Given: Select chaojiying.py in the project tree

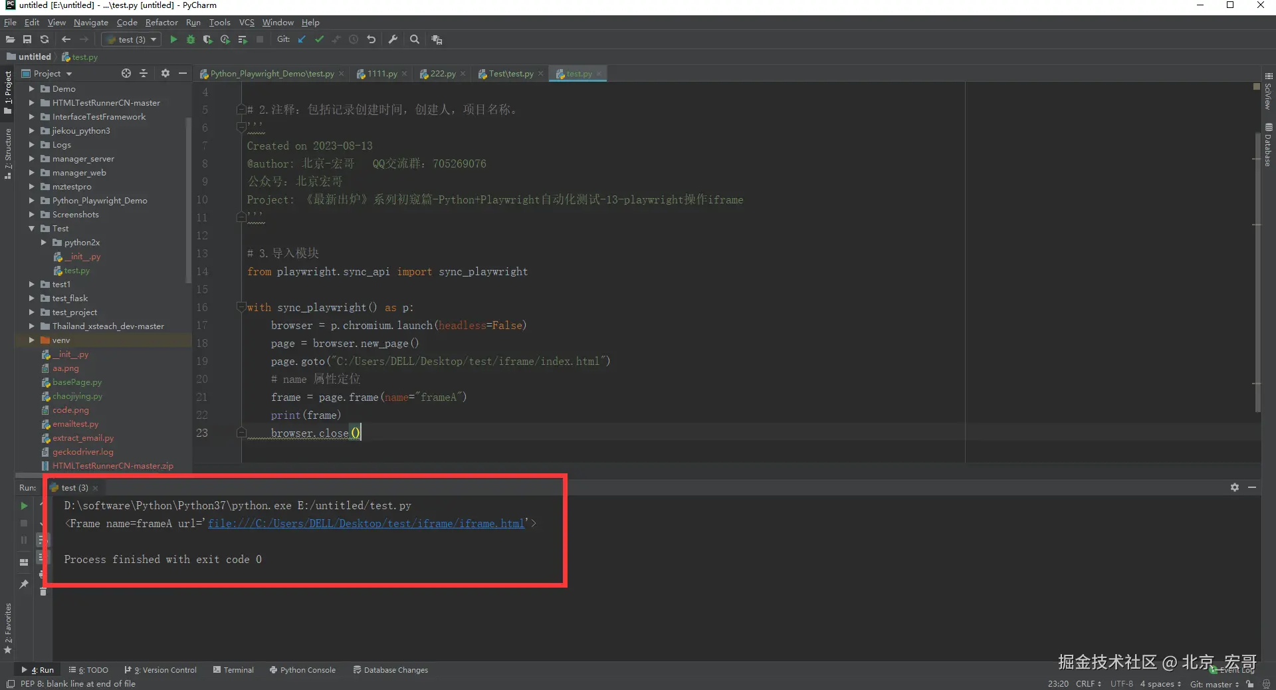Looking at the screenshot, I should (77, 396).
